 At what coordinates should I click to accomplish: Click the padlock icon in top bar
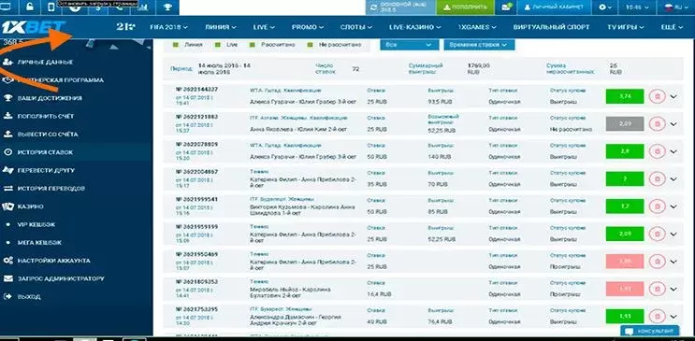point(31,7)
